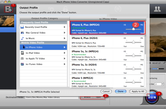Select the to iPhone Video category
166x109 pixels.
point(43,47)
